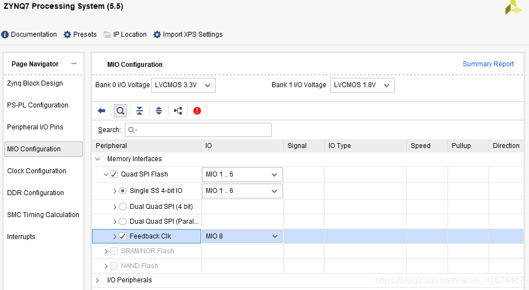
Task: Select the Memory Interfaces row label
Action: 134,159
